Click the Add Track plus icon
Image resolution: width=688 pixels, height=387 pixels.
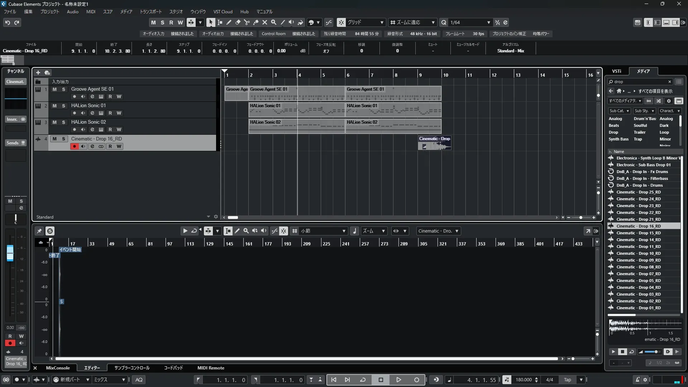point(38,72)
